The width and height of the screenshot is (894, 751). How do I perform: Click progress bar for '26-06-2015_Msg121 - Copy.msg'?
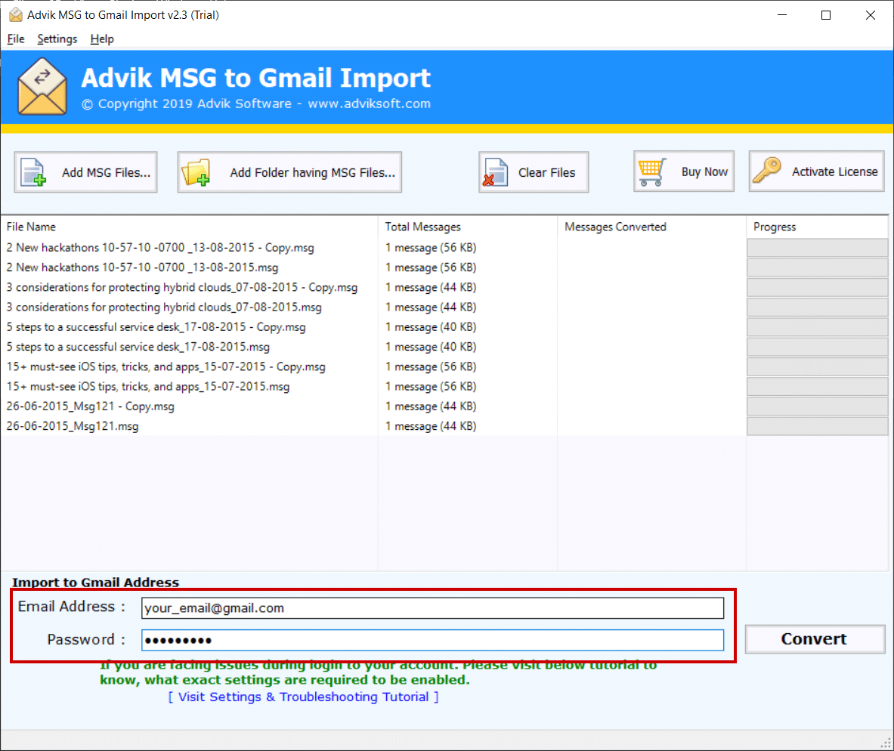click(x=817, y=406)
